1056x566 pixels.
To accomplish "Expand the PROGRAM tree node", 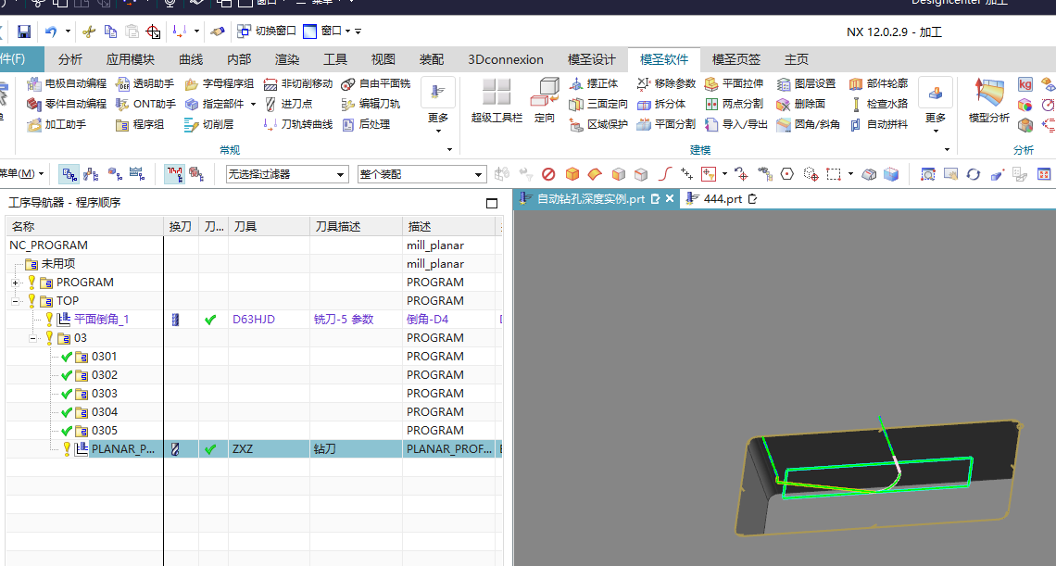I will 15,283.
